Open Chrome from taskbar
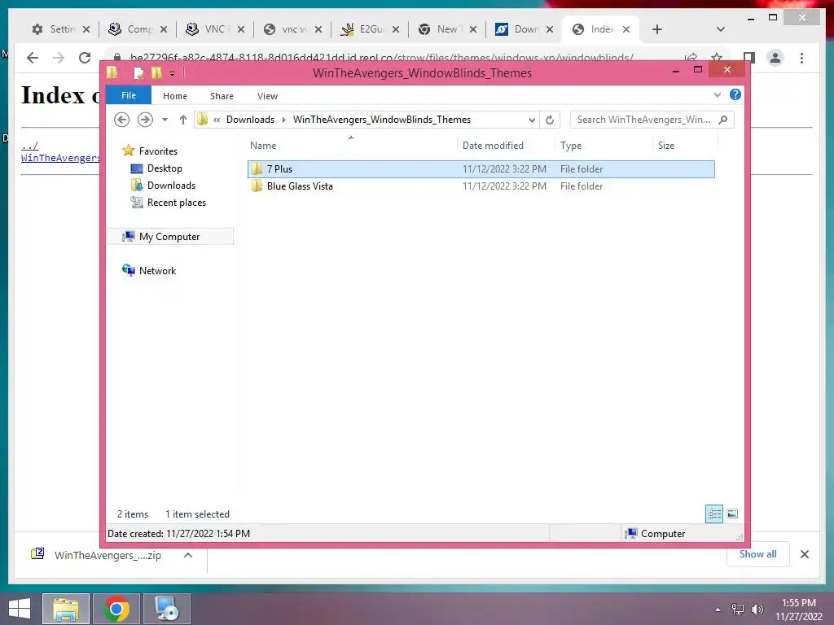The width and height of the screenshot is (834, 625). pyautogui.click(x=116, y=609)
